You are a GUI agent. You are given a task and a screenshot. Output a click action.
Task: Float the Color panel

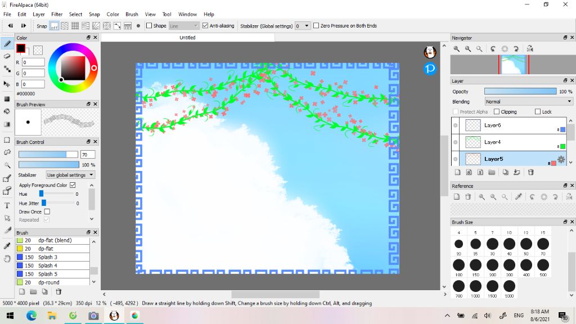pos(88,38)
